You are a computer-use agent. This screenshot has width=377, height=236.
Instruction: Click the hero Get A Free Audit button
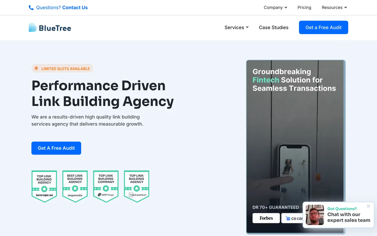(x=56, y=148)
